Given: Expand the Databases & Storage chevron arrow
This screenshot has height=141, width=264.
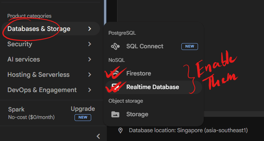Looking at the screenshot, I should tap(90, 29).
